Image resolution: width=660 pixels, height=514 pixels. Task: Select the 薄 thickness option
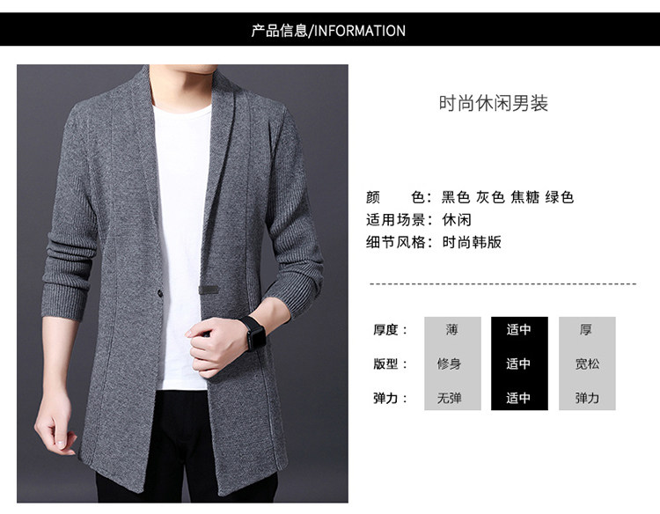[452, 329]
